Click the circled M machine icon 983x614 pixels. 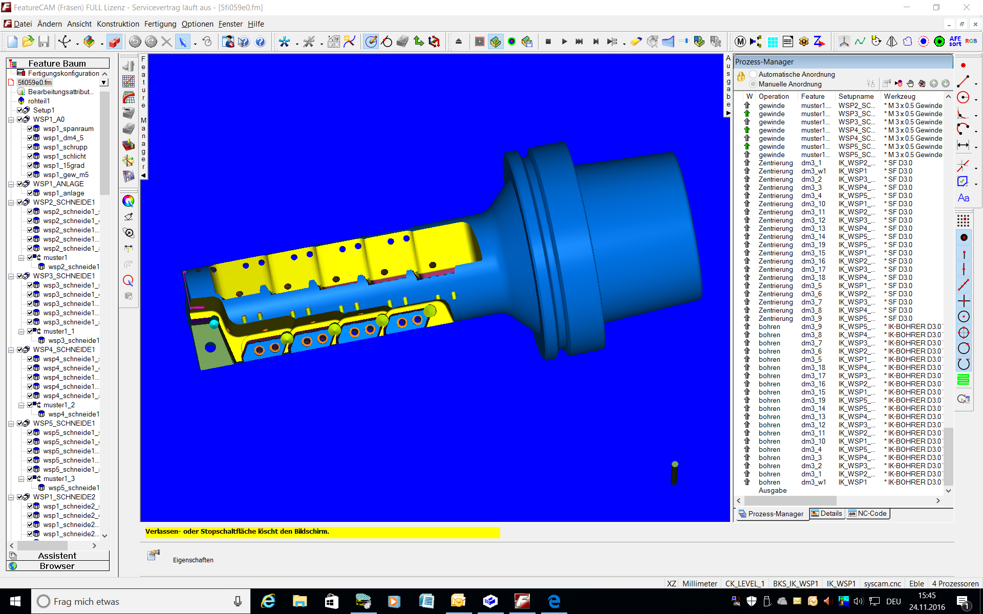pyautogui.click(x=740, y=42)
